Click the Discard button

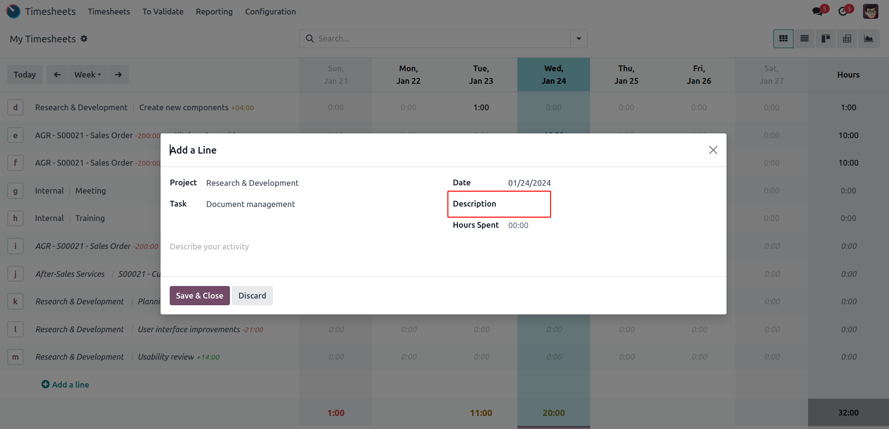click(252, 296)
